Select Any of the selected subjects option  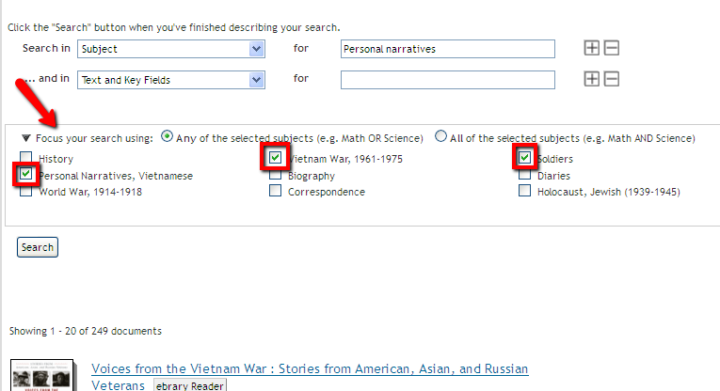168,136
